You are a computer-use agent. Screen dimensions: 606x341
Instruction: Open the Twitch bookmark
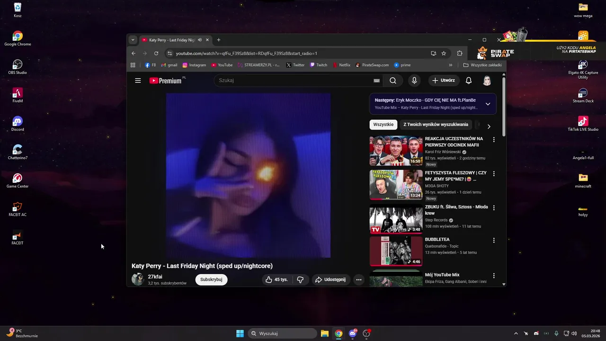(x=319, y=65)
